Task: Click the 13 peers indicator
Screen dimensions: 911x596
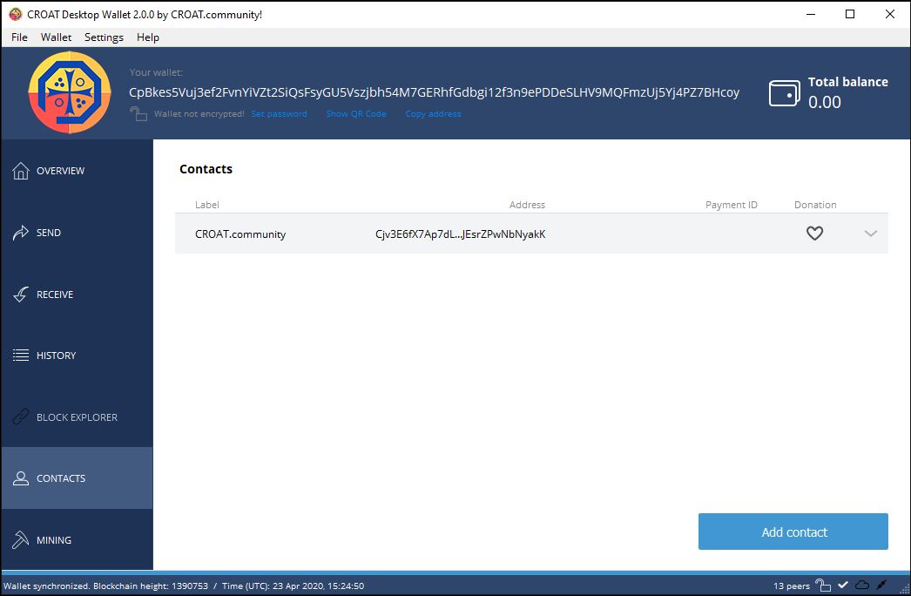Action: pos(792,586)
